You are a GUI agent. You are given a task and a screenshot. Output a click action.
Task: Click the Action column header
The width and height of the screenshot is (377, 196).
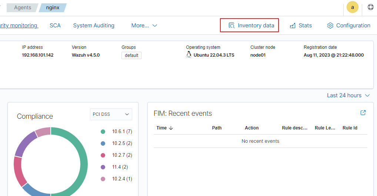252,128
